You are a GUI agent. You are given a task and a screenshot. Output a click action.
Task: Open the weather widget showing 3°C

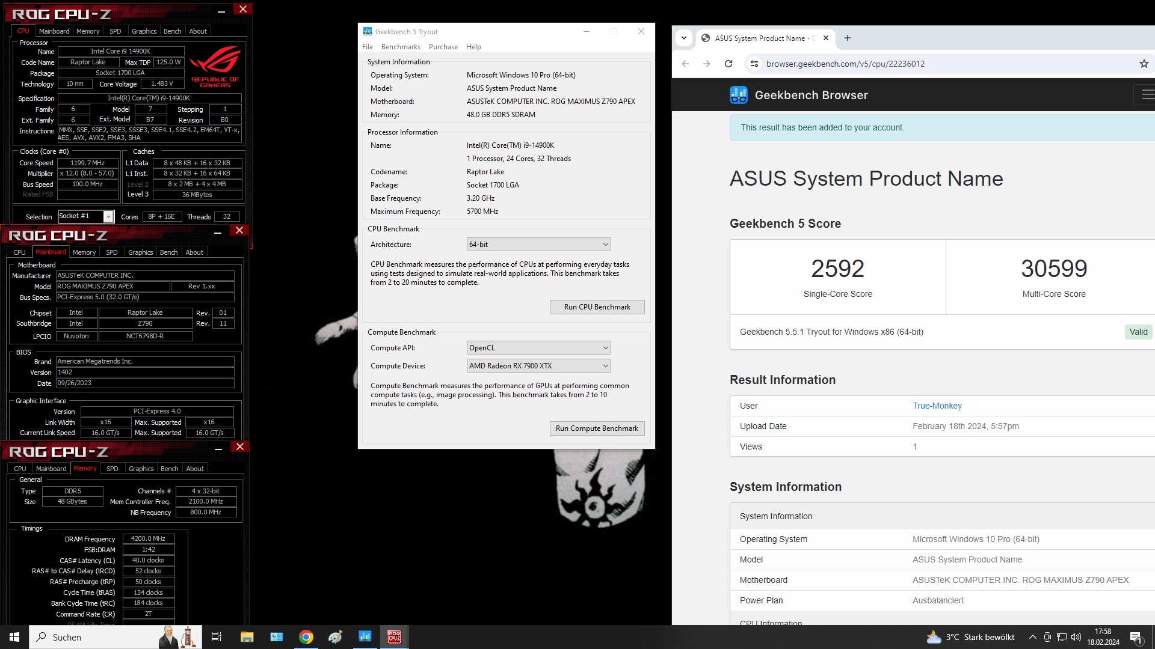[970, 637]
